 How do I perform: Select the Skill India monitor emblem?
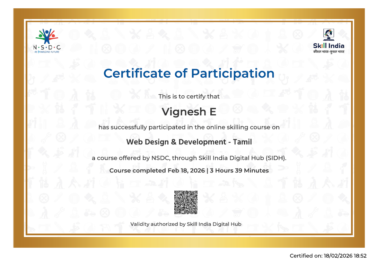click(328, 34)
